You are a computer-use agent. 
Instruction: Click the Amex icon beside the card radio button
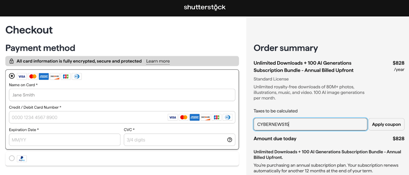click(44, 76)
